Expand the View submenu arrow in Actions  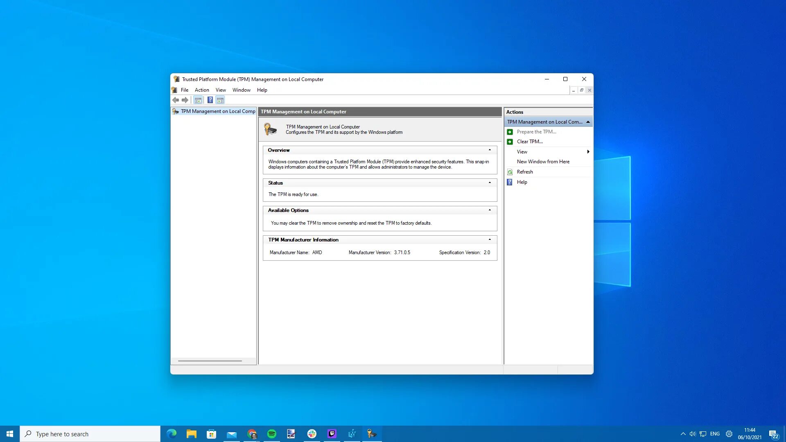pos(588,152)
